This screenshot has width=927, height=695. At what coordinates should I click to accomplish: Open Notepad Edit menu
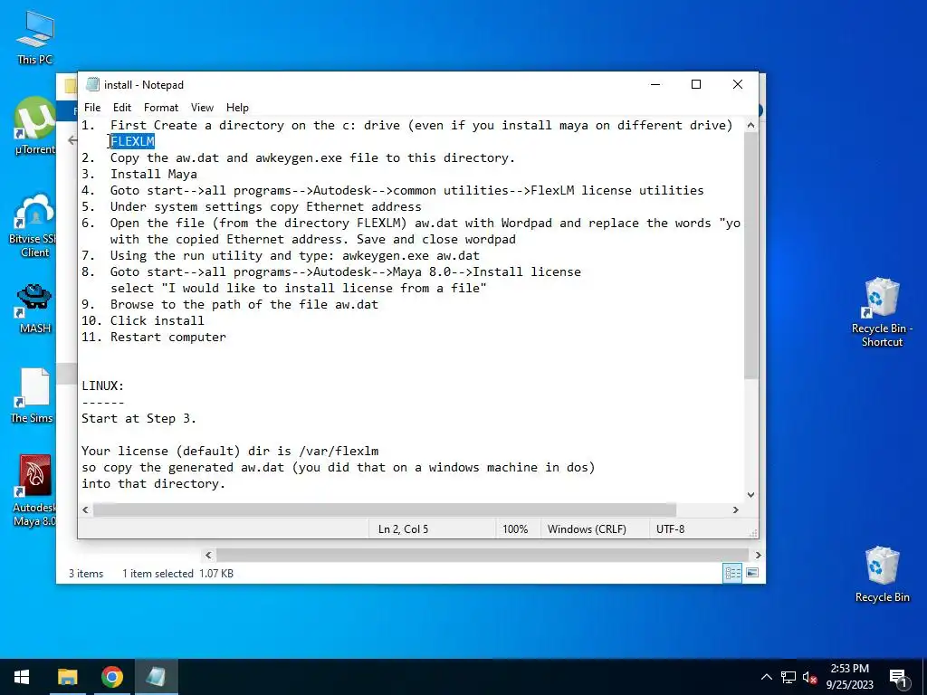tap(122, 108)
